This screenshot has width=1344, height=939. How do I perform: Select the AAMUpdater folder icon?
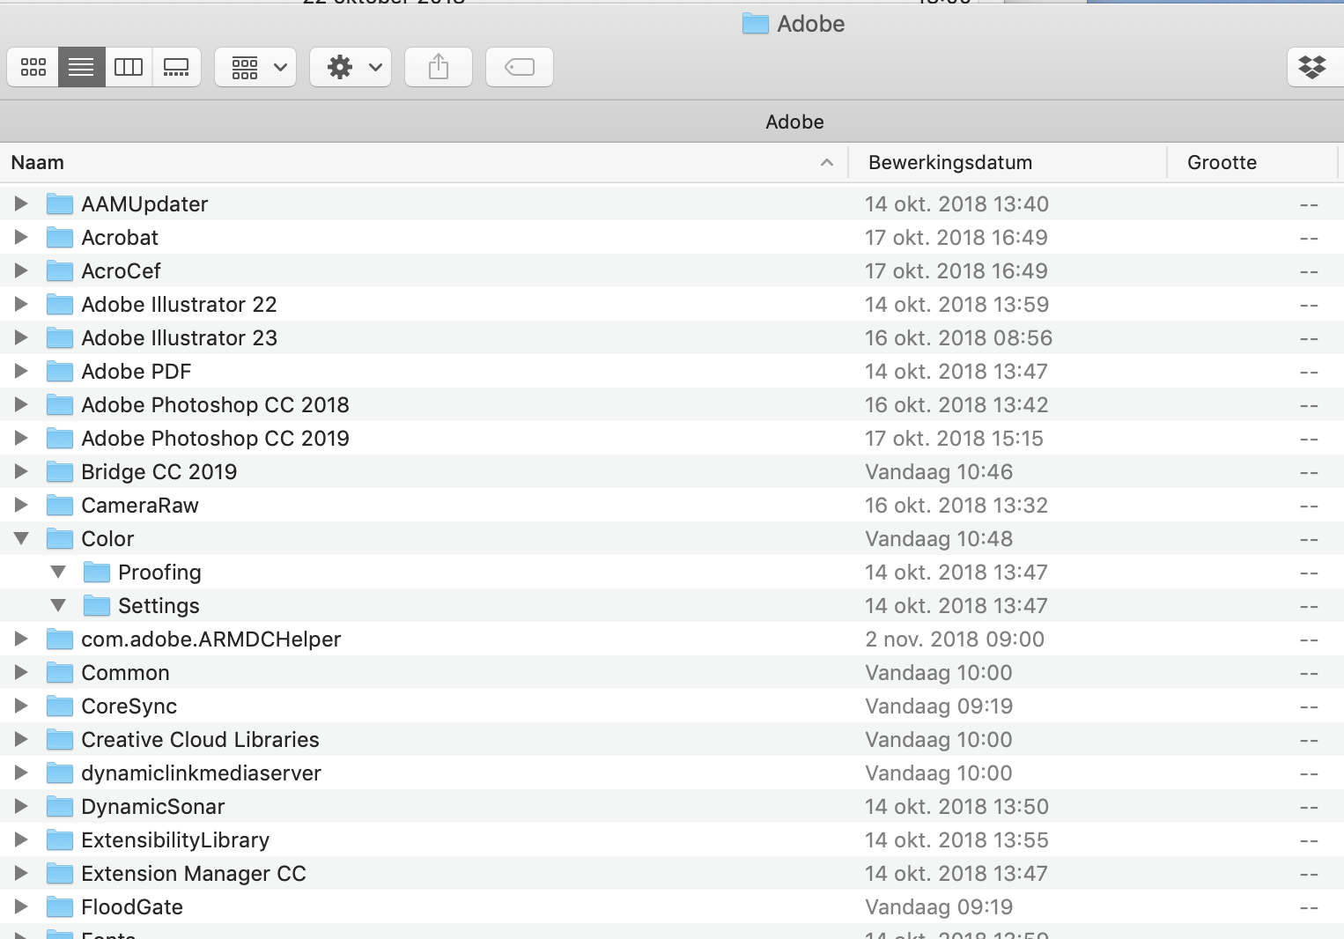point(60,203)
